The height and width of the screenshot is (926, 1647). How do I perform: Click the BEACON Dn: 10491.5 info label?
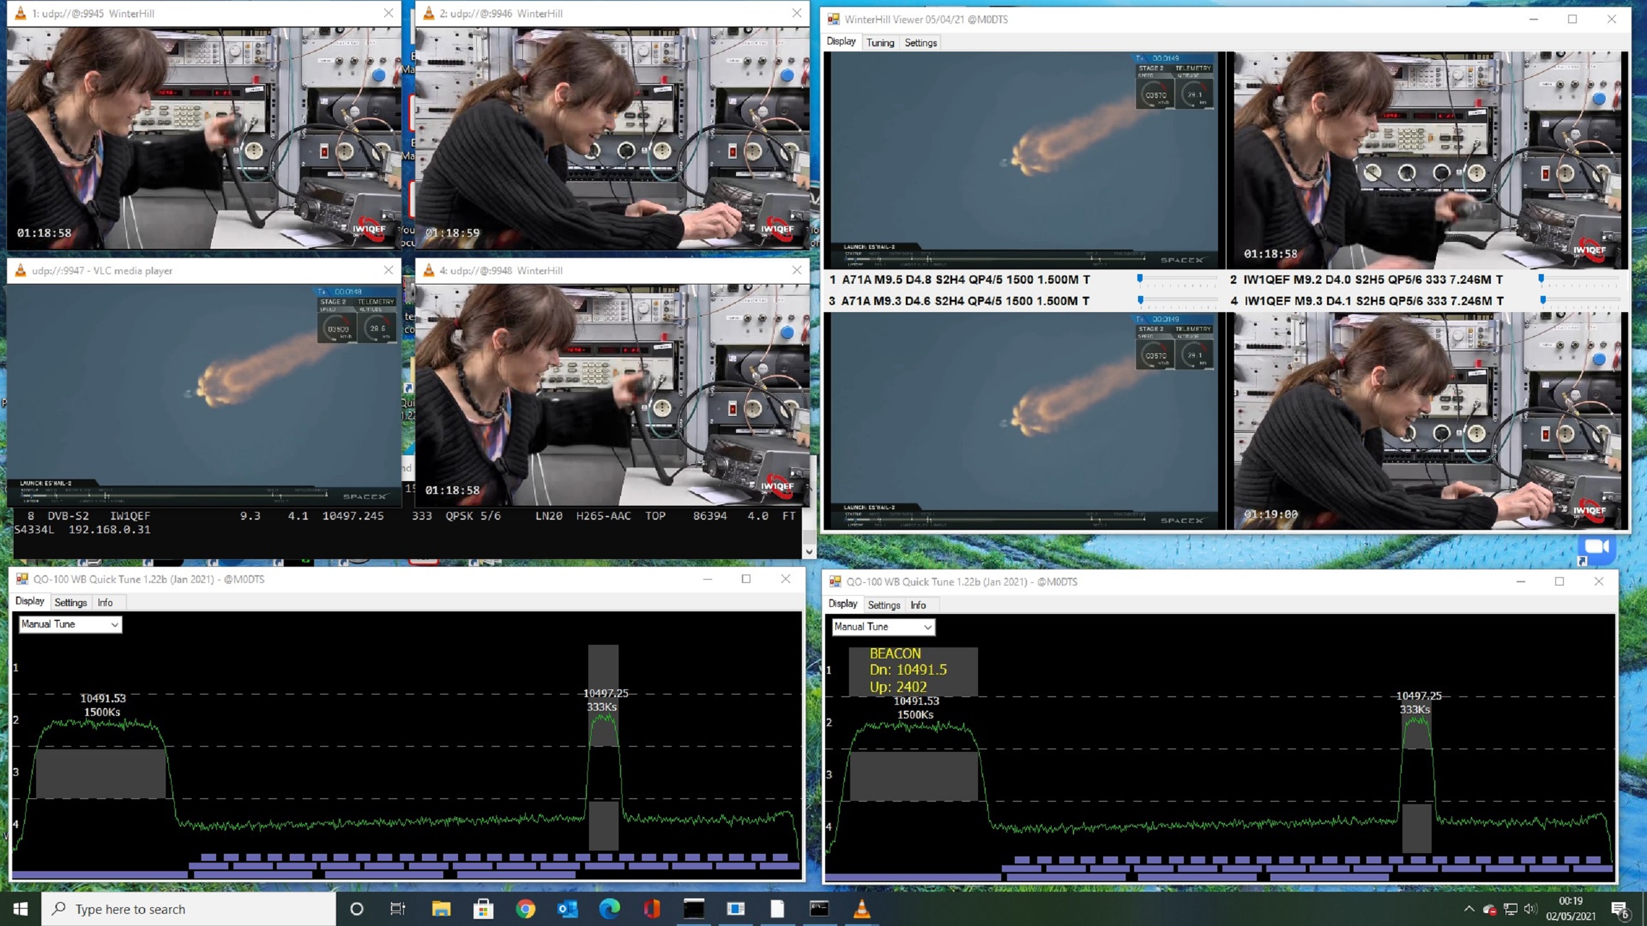(912, 671)
